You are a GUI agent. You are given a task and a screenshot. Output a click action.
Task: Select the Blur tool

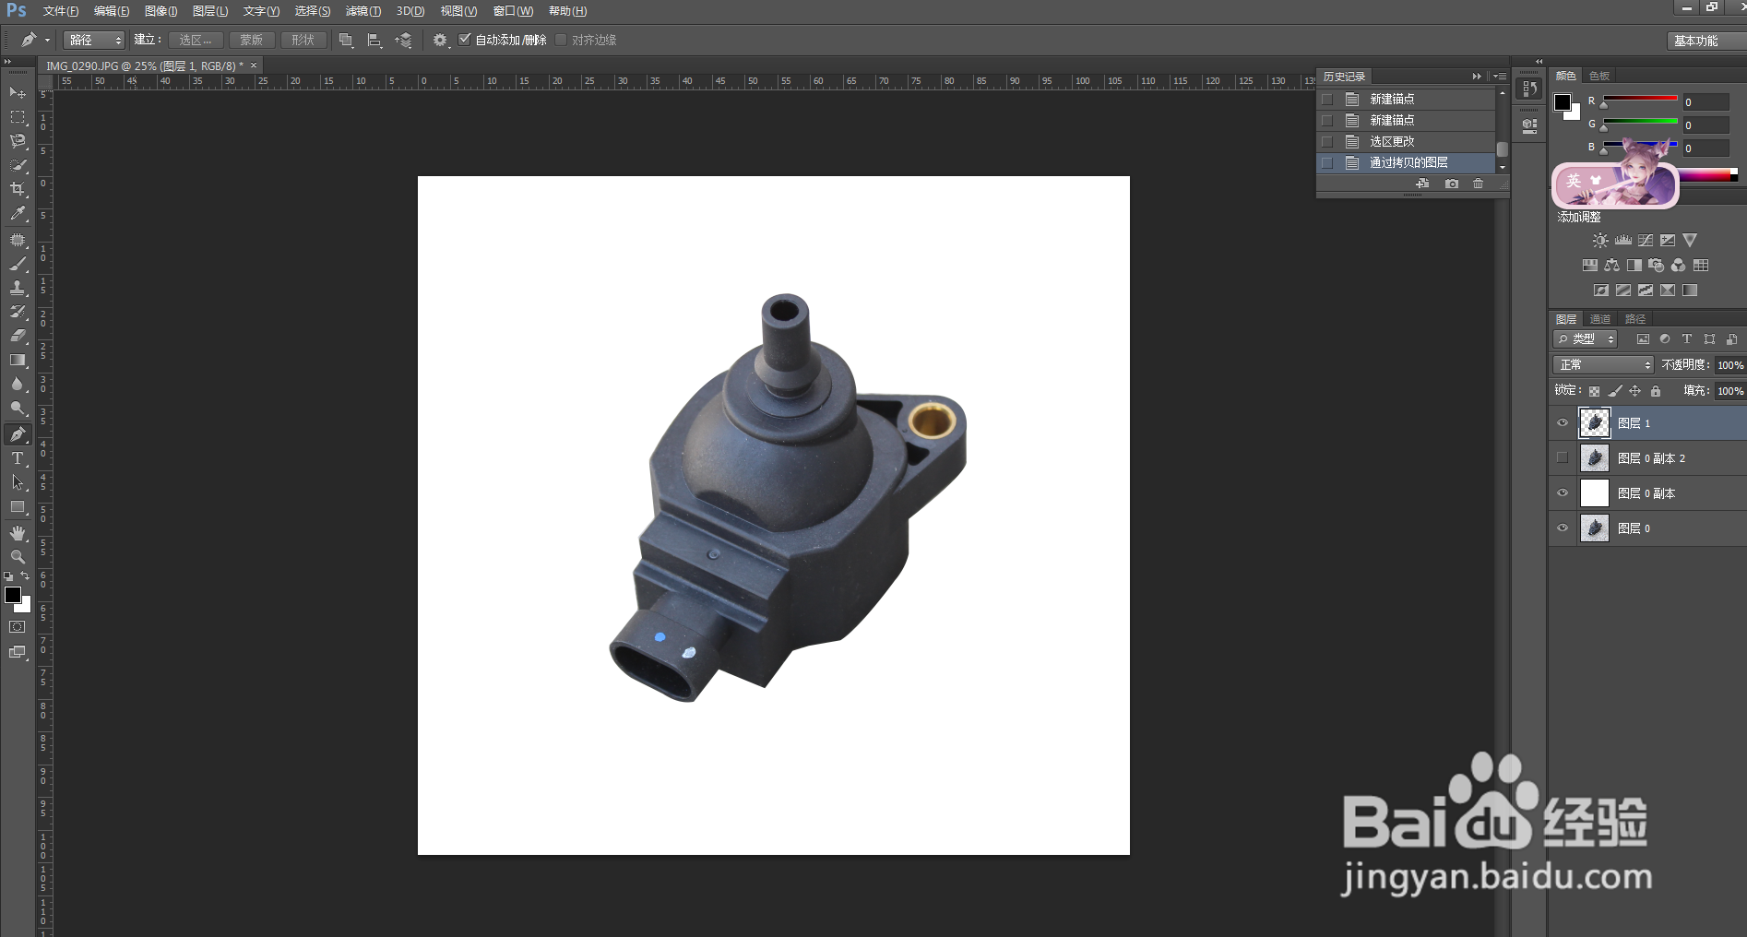18,384
